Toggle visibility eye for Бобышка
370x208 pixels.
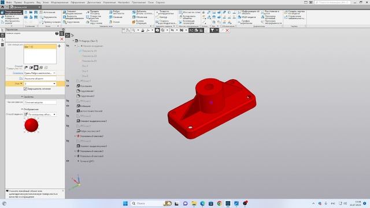(68, 106)
